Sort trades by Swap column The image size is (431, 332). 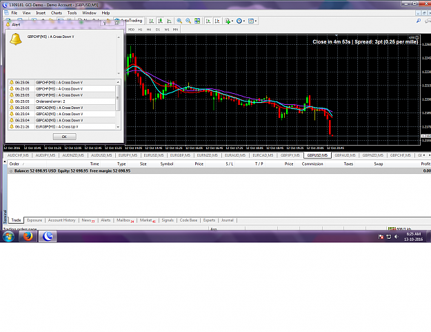[378, 164]
